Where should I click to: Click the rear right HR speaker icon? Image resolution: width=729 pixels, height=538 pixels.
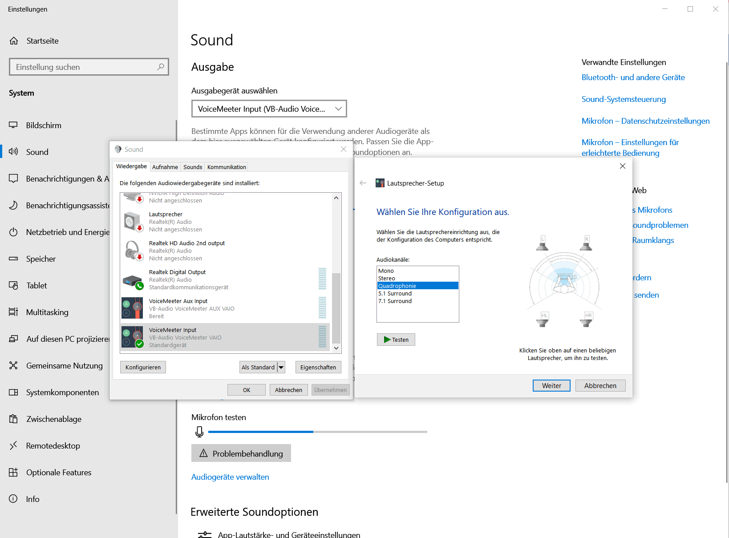[587, 320]
